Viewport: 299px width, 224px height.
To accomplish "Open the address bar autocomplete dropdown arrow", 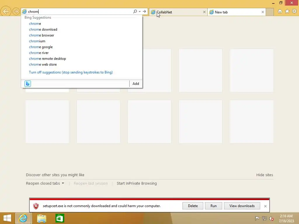I will (140, 11).
